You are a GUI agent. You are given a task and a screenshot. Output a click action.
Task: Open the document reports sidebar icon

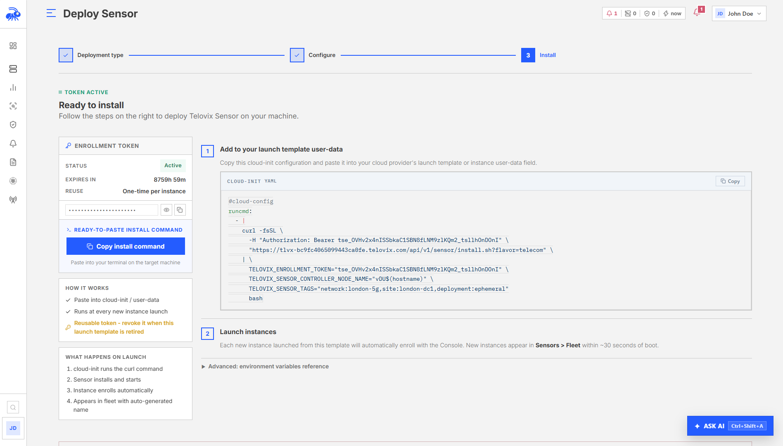[13, 162]
